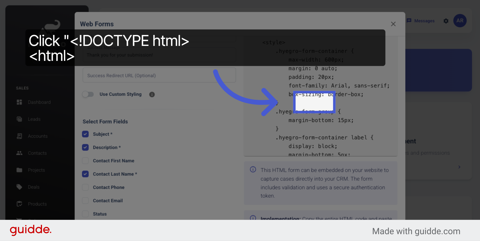The image size is (480, 241).
Task: Open the Projects folder icon
Action: click(x=19, y=170)
